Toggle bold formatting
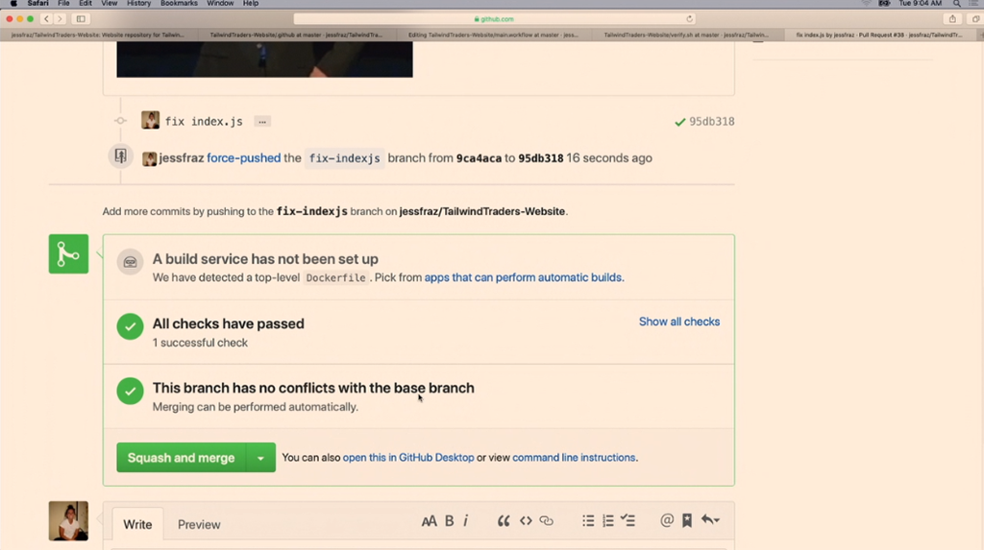Viewport: 984px width, 550px height. (x=450, y=521)
